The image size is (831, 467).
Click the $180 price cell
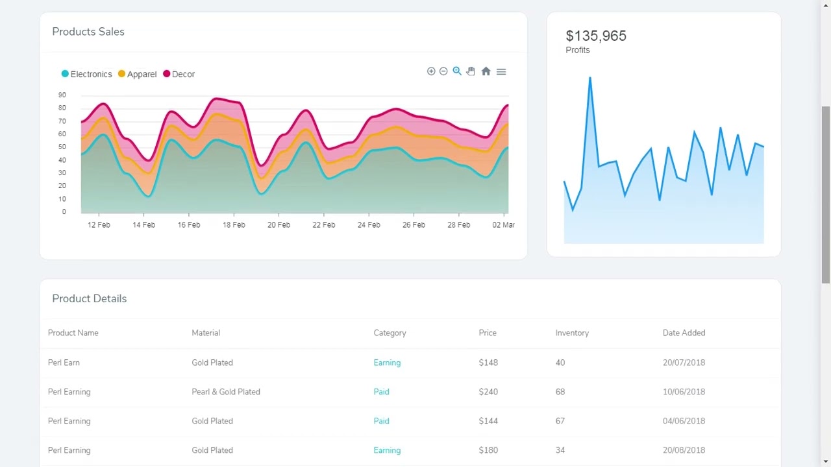click(x=488, y=450)
